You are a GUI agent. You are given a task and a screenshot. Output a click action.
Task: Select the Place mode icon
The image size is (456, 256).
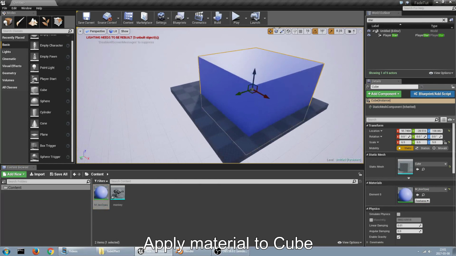[7, 22]
